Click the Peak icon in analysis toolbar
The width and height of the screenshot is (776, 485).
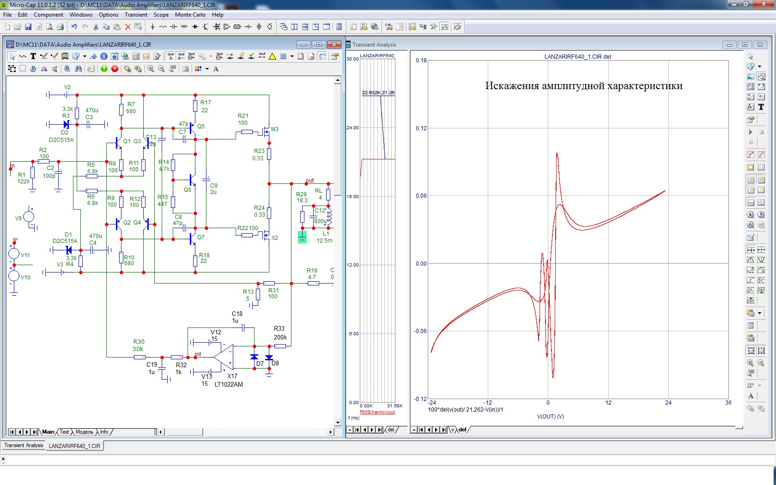pos(751,260)
